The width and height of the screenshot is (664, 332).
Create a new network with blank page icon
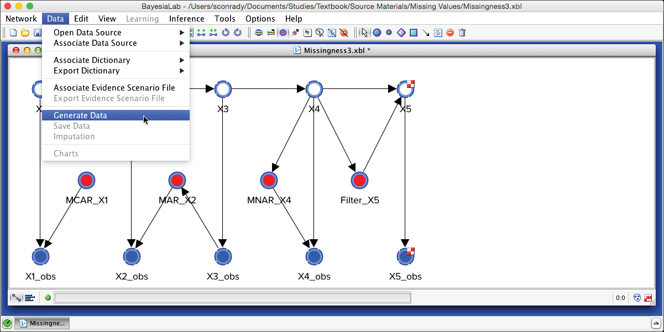(13, 33)
